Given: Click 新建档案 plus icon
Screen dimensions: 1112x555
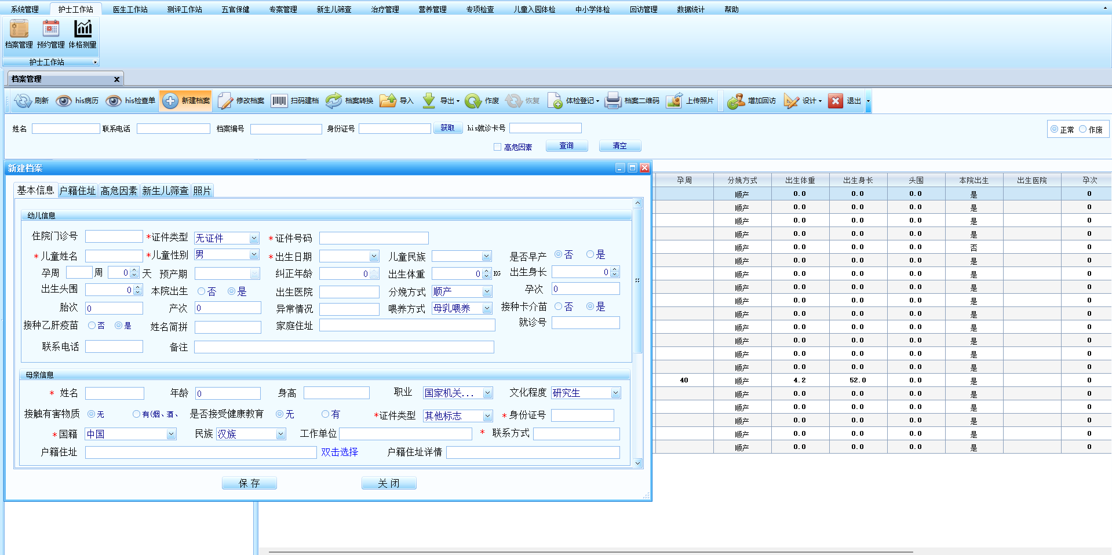Looking at the screenshot, I should click(x=170, y=101).
